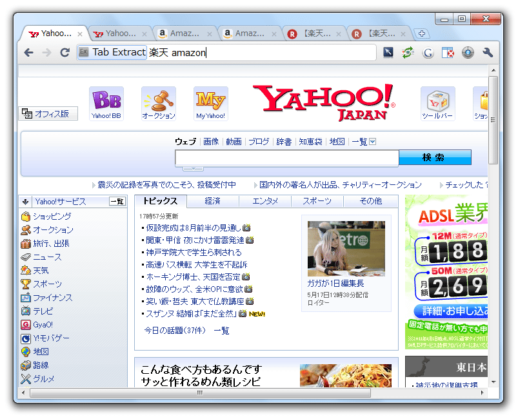Image resolution: width=518 pixels, height=417 pixels.
Task: Click the オフィス版 button
Action: click(48, 113)
